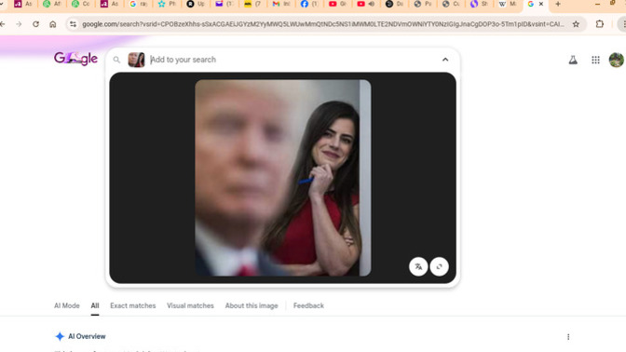The image size is (626, 352).
Task: Switch to the globe 'Pu' tab
Action: (422, 4)
